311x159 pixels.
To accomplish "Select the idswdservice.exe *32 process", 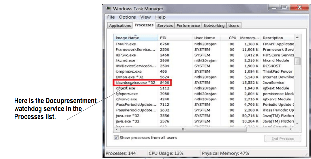I will tap(204, 83).
